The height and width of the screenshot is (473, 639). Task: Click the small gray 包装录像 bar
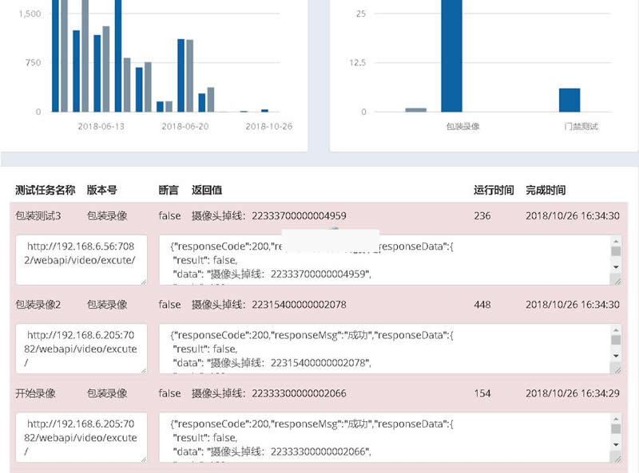[x=415, y=110]
